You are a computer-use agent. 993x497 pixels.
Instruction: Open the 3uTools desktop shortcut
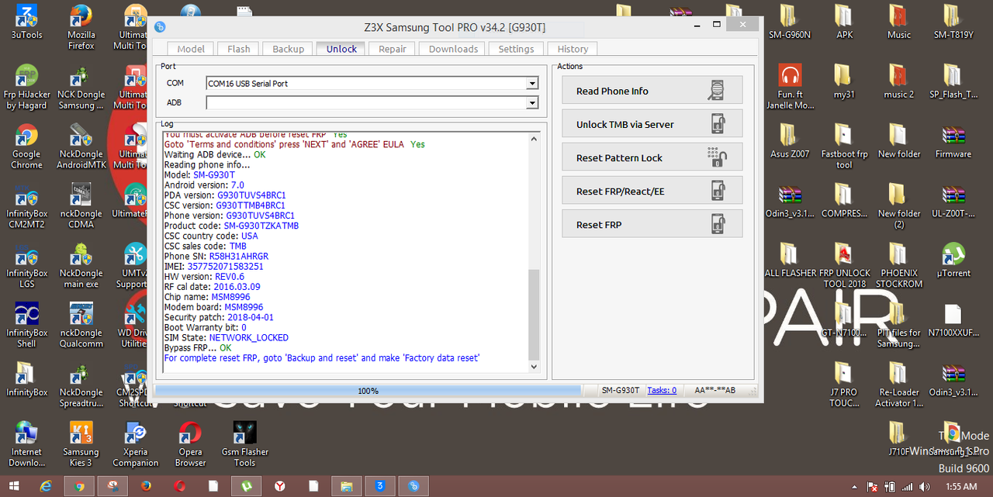pyautogui.click(x=27, y=22)
